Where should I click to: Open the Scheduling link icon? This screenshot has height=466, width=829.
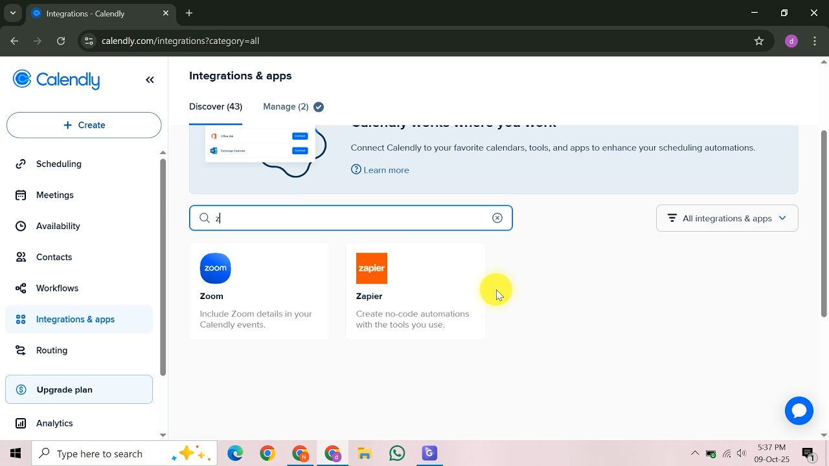21,164
